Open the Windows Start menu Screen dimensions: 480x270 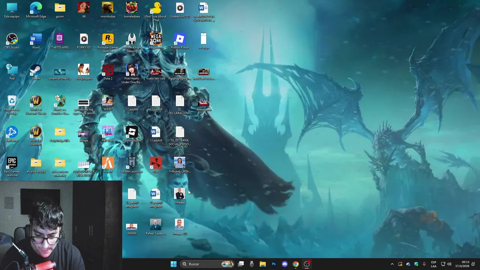tap(174, 264)
